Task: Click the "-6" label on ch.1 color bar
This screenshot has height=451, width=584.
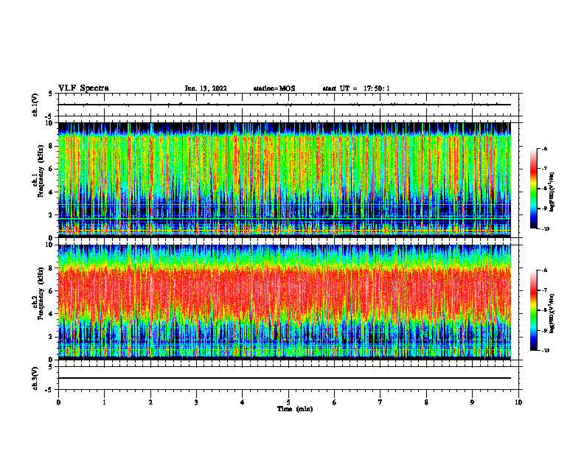Action: pyautogui.click(x=545, y=149)
